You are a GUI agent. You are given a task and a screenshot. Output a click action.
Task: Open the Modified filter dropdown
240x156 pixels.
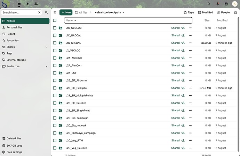point(206,12)
